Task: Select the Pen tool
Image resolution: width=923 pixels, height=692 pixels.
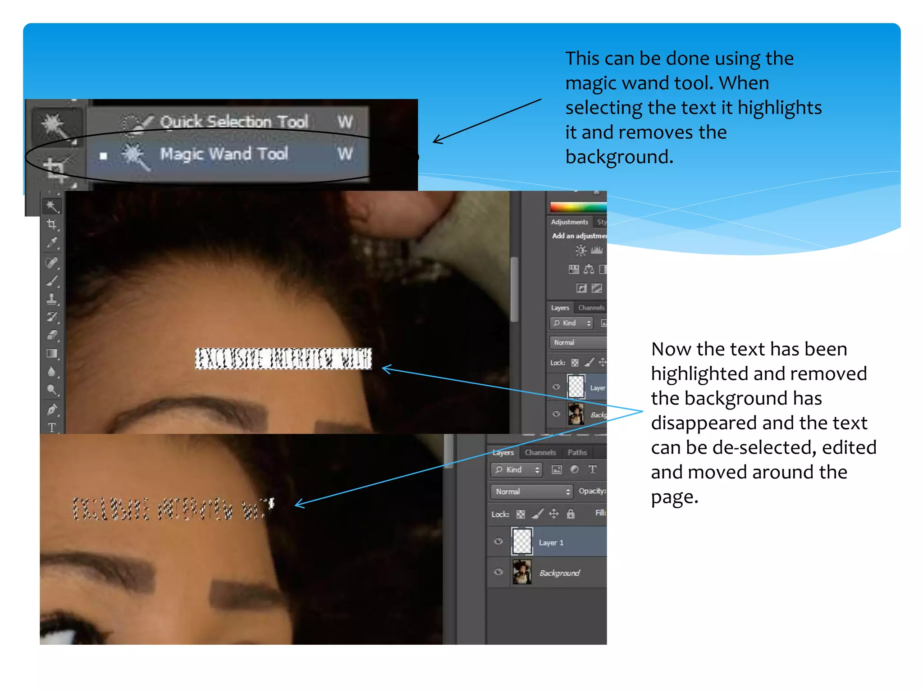Action: pyautogui.click(x=52, y=410)
